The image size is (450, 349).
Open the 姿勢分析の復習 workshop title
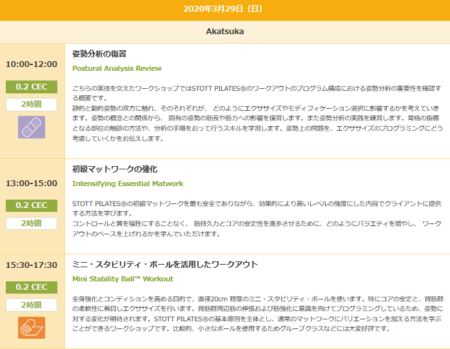(99, 54)
